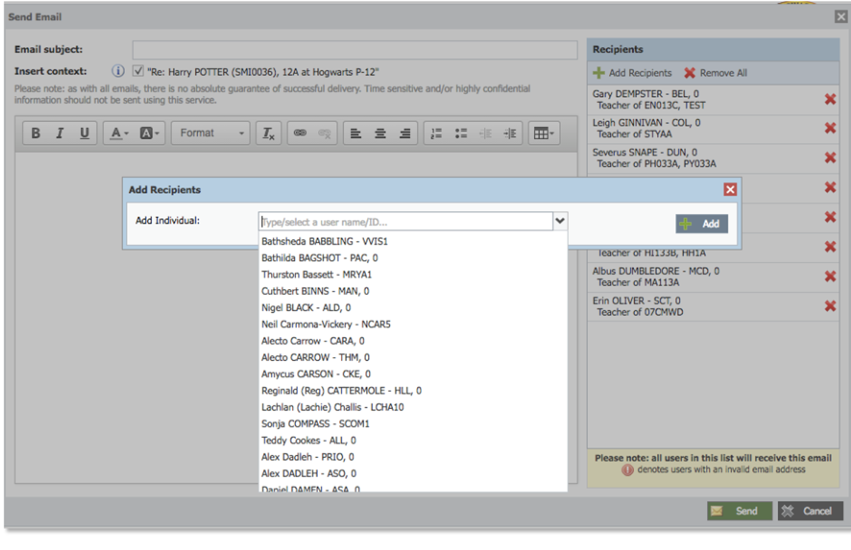Click the Add Recipients button in Recipients panel
The height and width of the screenshot is (550, 851).
click(633, 73)
